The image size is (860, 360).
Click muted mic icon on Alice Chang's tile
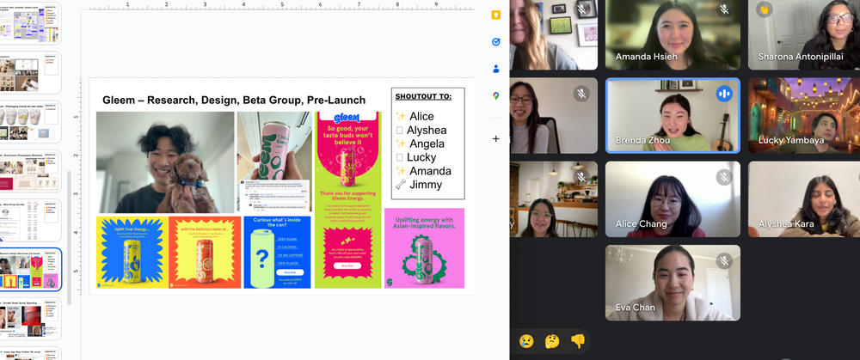[724, 177]
